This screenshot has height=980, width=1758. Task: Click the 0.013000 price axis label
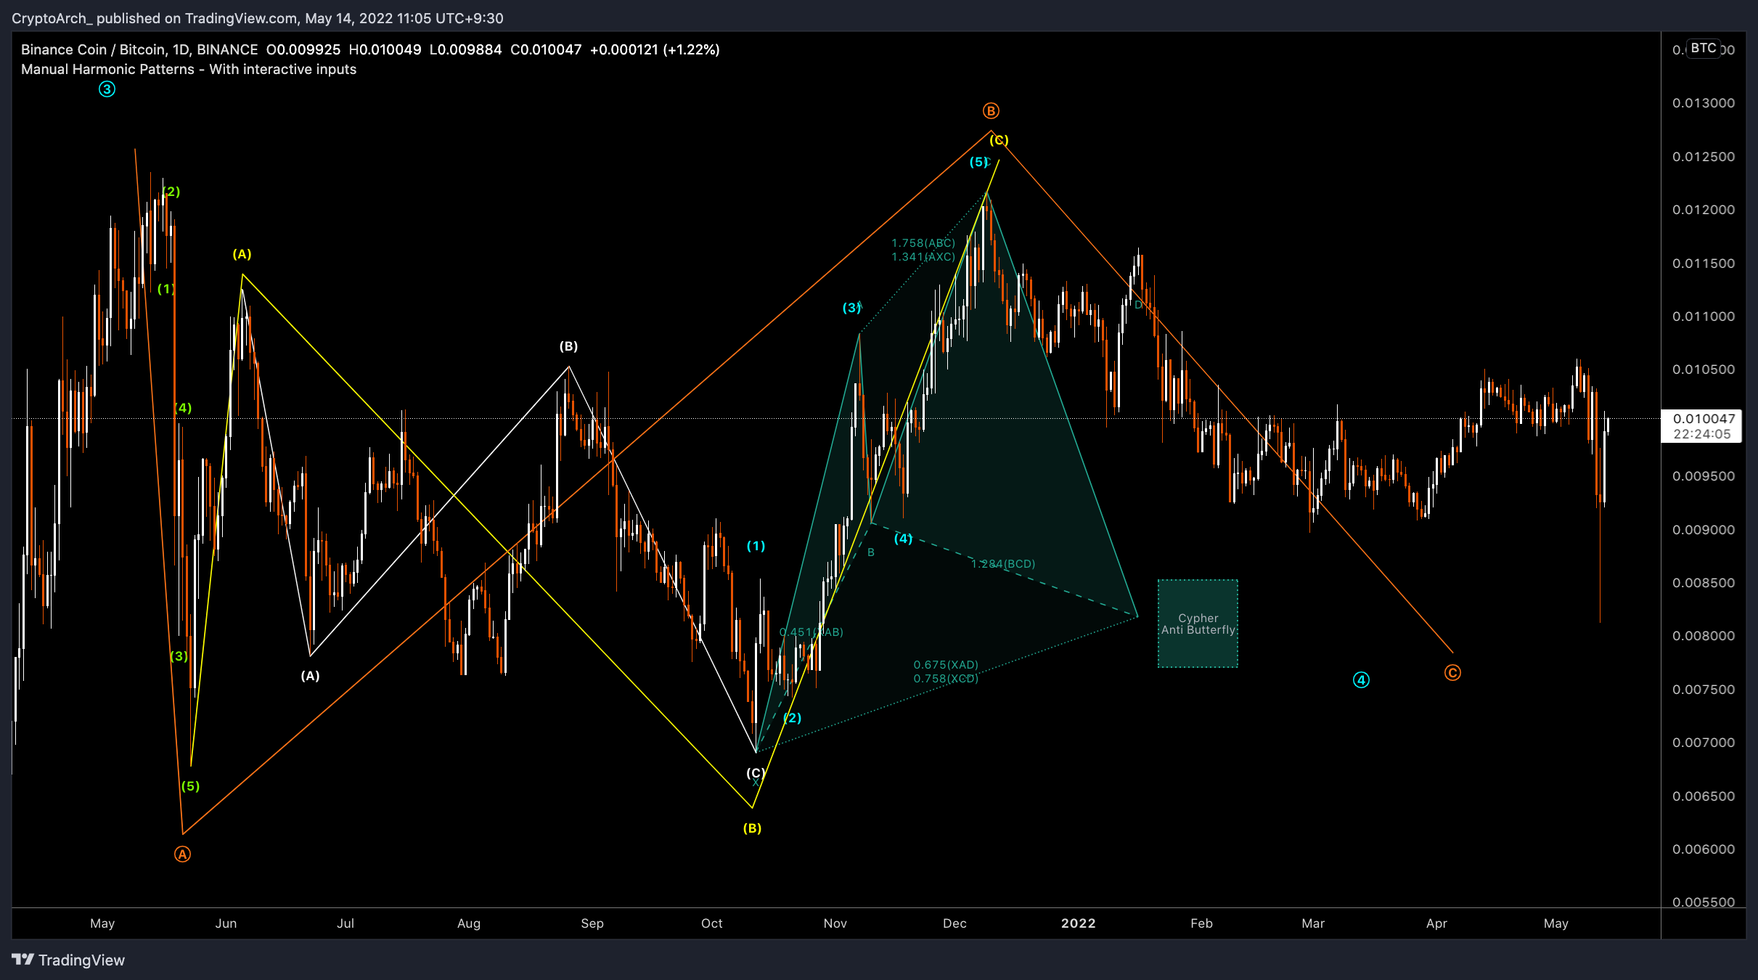(x=1703, y=103)
